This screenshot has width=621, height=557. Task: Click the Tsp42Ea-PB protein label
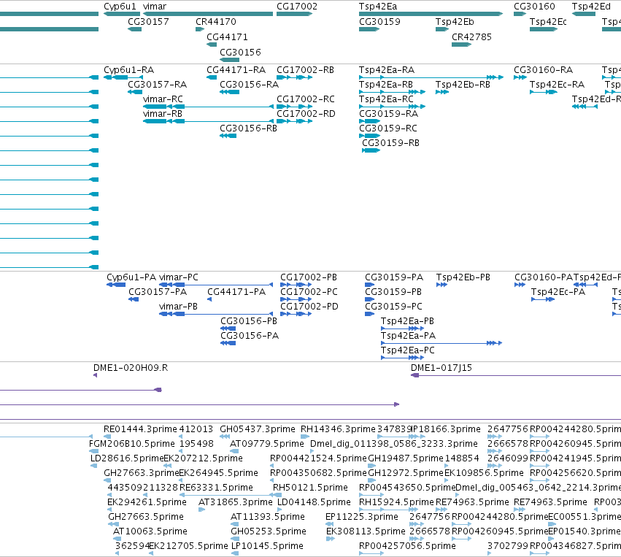[x=407, y=321]
